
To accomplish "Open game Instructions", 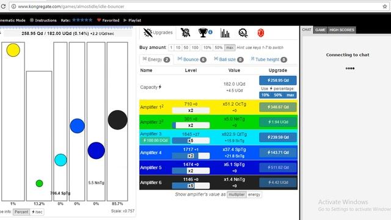I will [43, 20].
